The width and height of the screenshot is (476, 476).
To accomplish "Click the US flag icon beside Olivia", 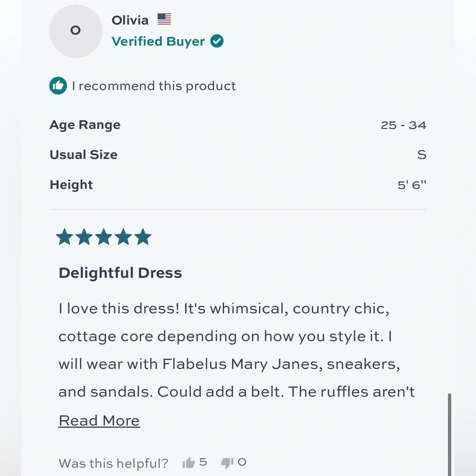I will point(164,20).
